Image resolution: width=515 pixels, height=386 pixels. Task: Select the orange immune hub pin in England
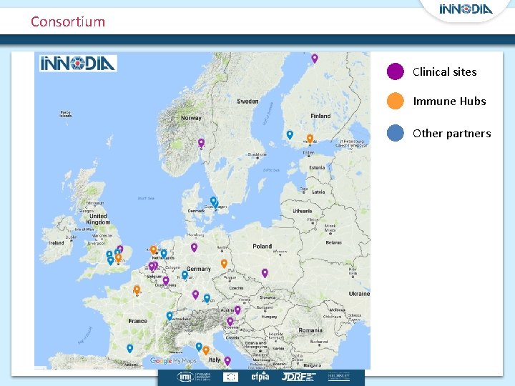(x=118, y=257)
